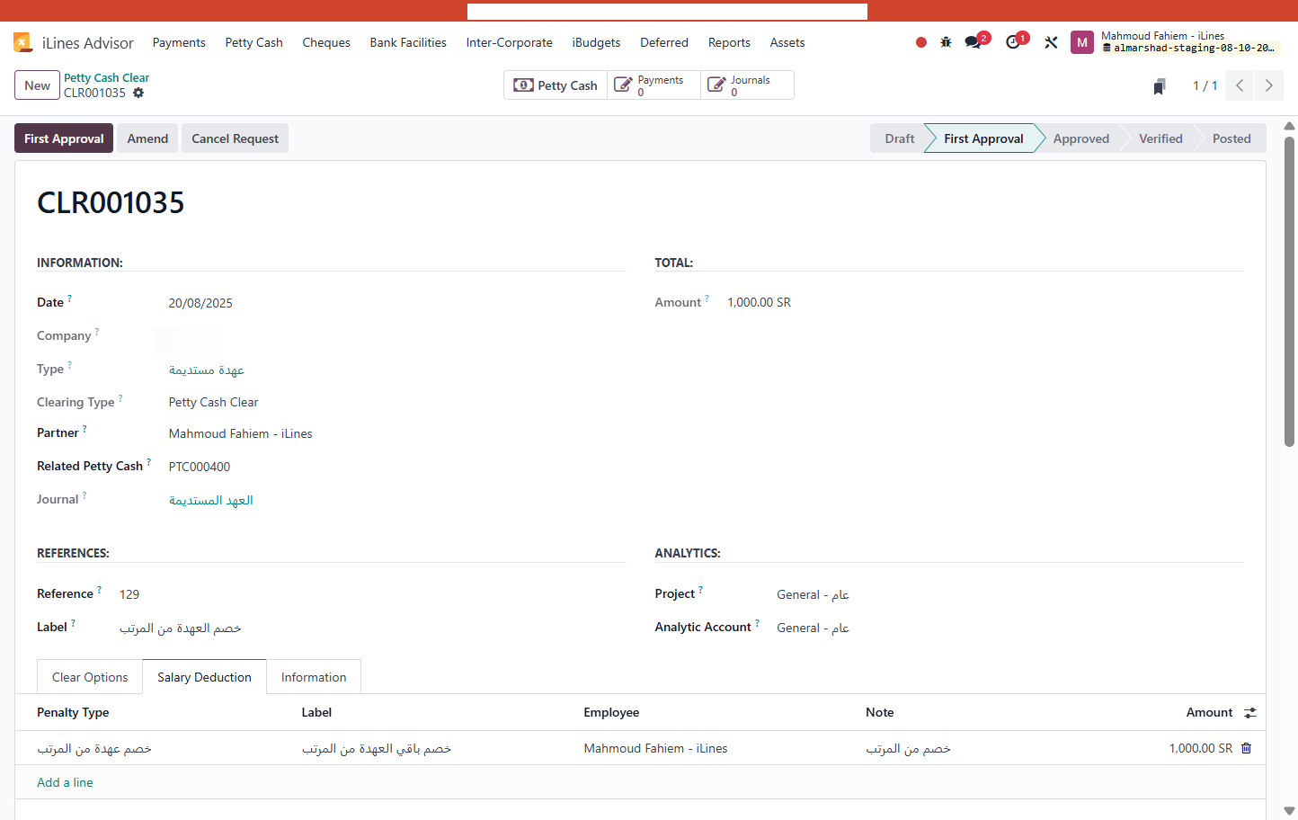Open the activities clock icon
The image size is (1298, 820).
pyautogui.click(x=1013, y=42)
